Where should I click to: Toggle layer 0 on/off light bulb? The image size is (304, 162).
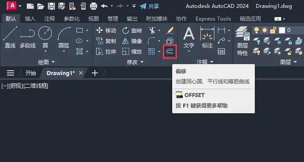click(257, 30)
